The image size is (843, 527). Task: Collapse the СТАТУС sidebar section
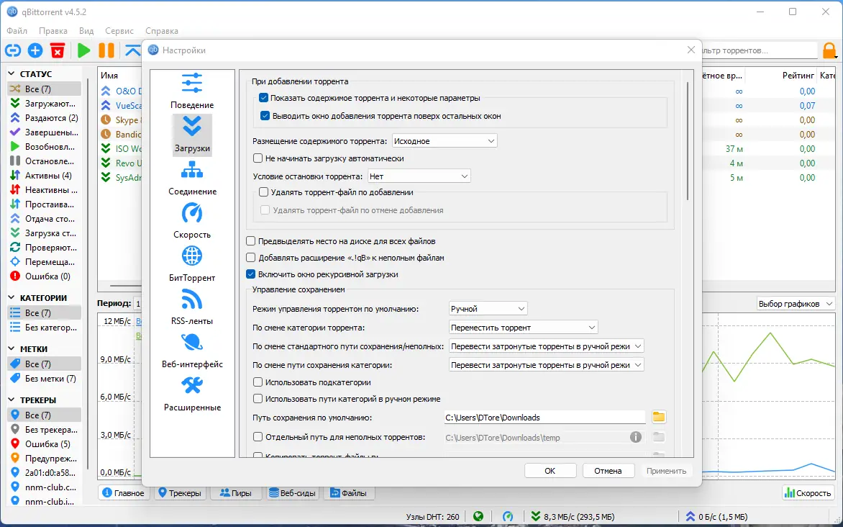(x=12, y=73)
